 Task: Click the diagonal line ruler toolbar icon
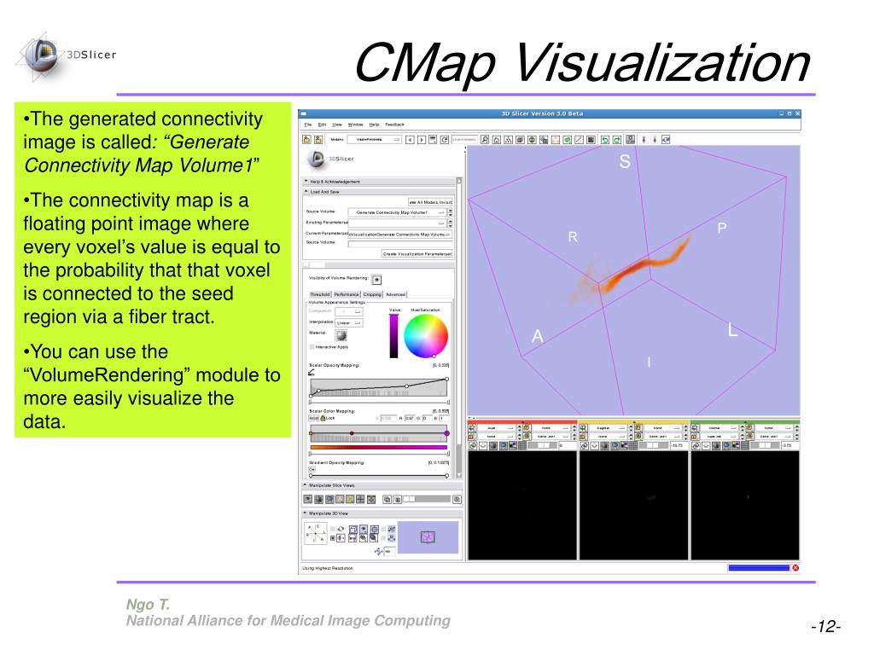580,140
